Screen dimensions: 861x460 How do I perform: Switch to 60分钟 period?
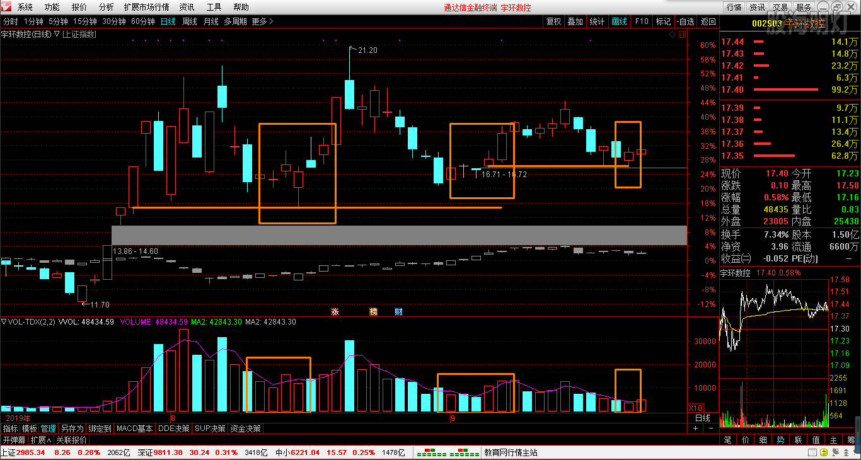143,21
